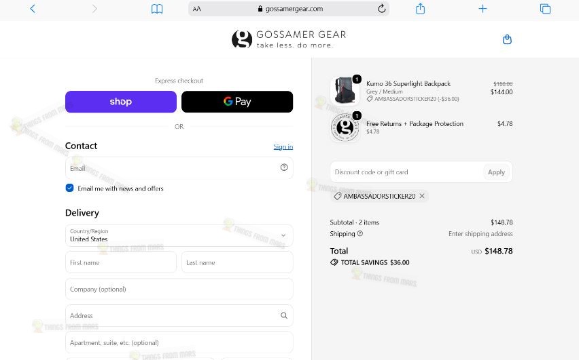Click the Kumo 36 Superlight Backpack title

[408, 83]
